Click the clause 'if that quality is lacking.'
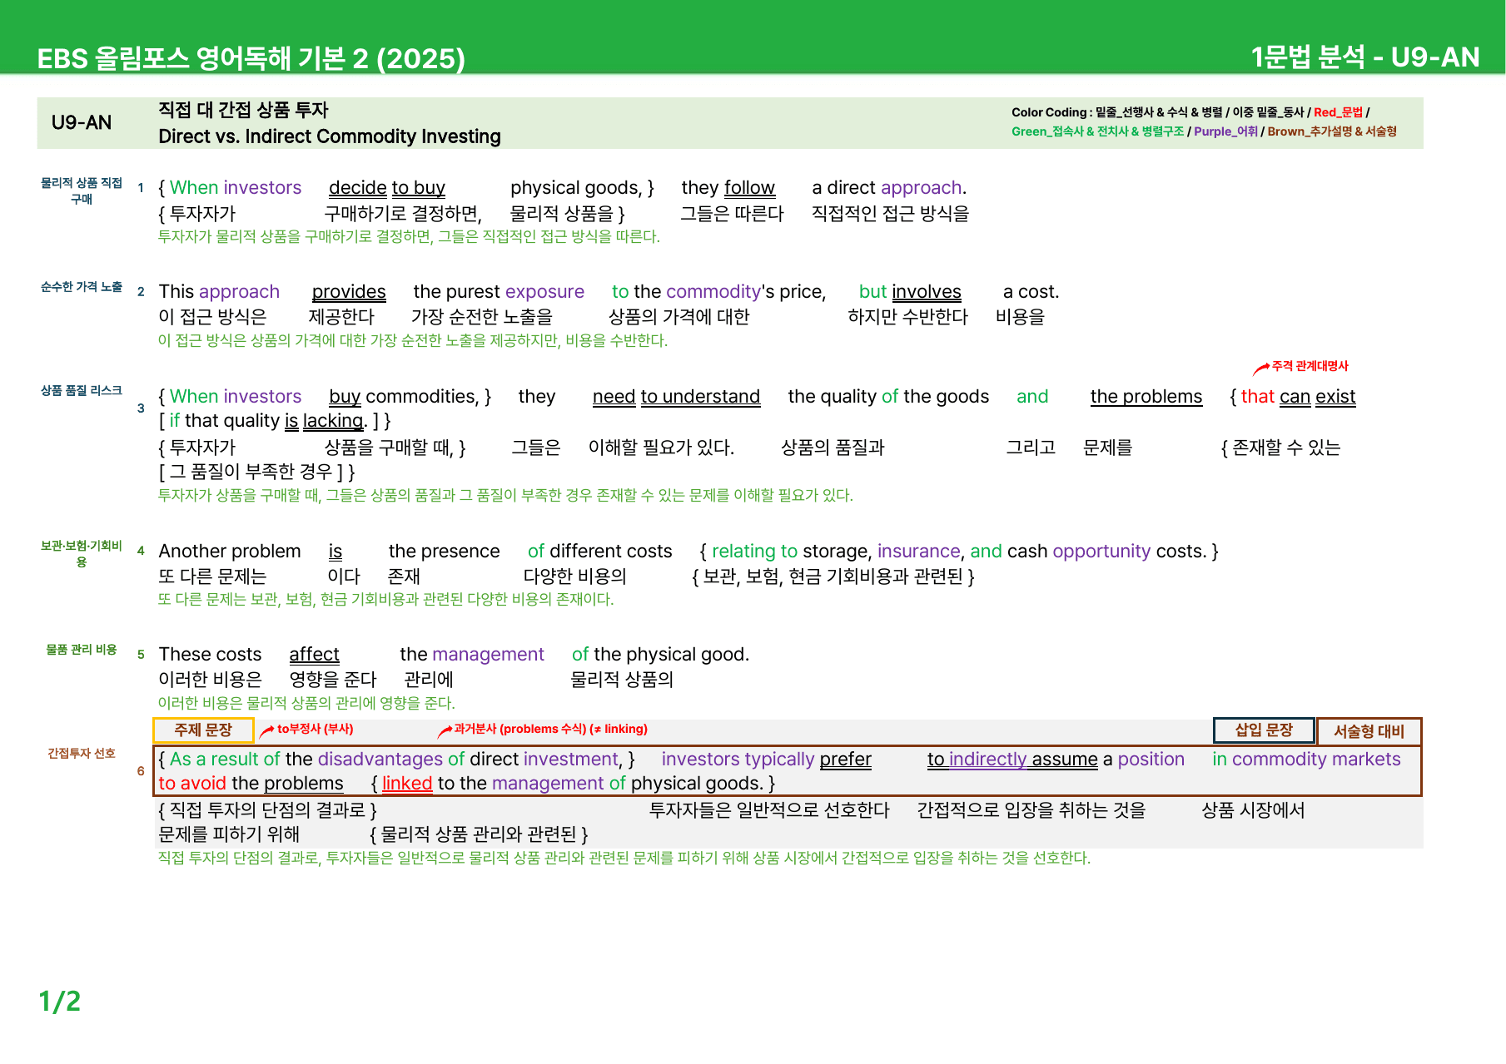 pos(268,421)
